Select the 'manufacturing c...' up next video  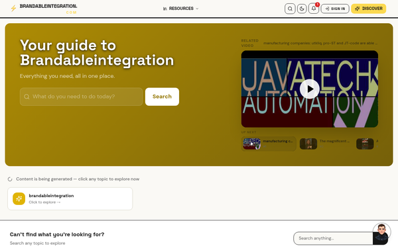click(269, 144)
